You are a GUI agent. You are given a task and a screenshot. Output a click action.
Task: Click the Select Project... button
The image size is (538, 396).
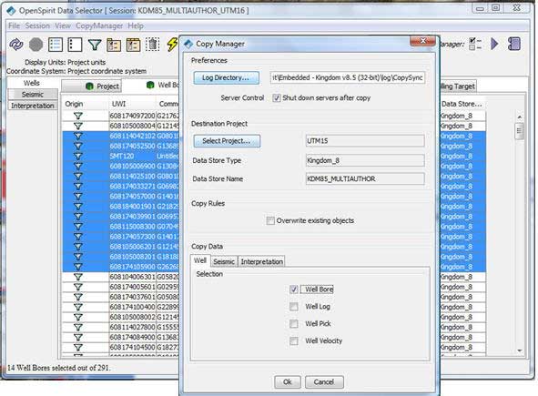click(227, 141)
